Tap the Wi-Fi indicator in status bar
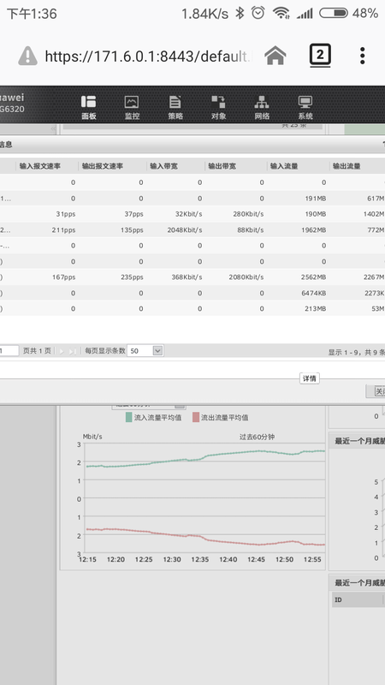Viewport: 385px width, 685px height. (281, 14)
